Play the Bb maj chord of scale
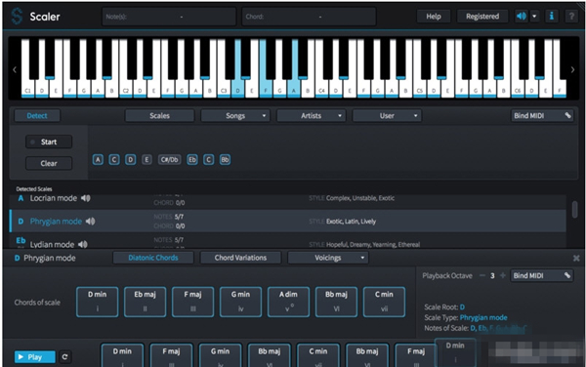This screenshot has width=586, height=367. 336,302
